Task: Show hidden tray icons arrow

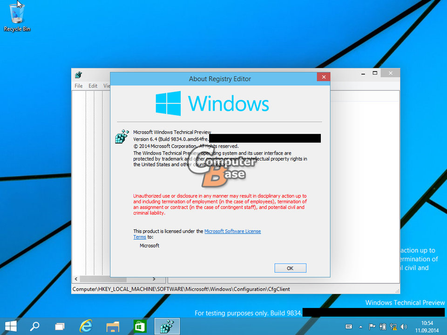Action: point(361,327)
